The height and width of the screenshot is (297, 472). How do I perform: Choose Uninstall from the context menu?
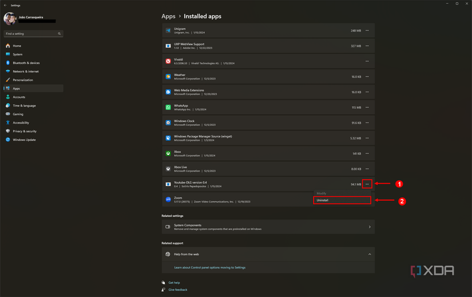(342, 200)
